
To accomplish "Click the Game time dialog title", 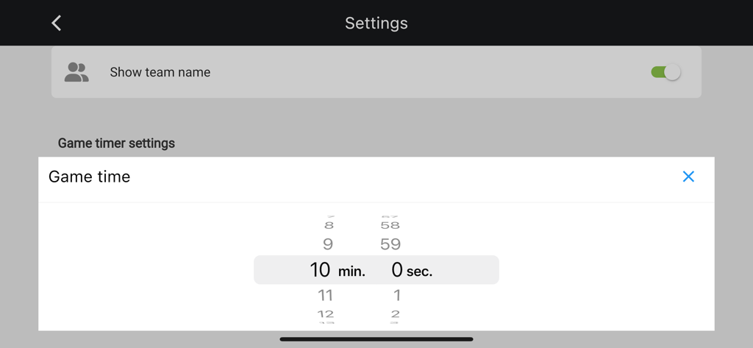I will pos(89,177).
